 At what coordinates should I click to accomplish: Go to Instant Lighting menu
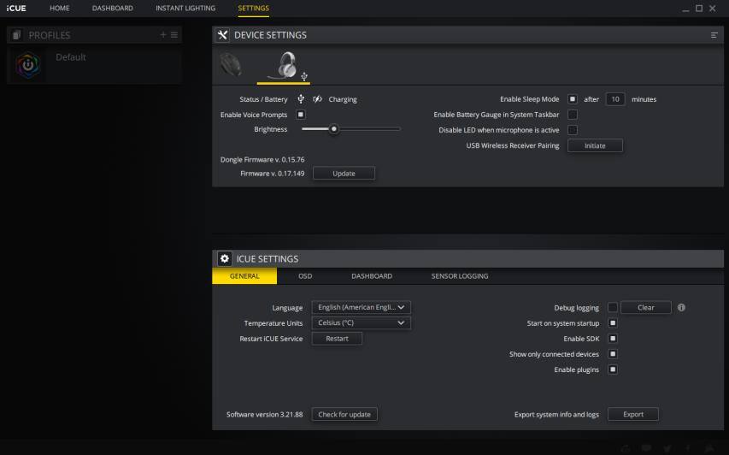[185, 9]
